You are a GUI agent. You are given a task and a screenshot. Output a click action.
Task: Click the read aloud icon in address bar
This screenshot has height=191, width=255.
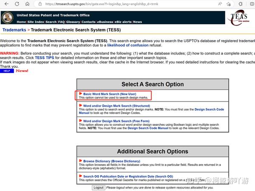[x=220, y=4]
